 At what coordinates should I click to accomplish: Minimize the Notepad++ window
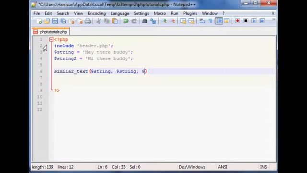pos(246,3)
